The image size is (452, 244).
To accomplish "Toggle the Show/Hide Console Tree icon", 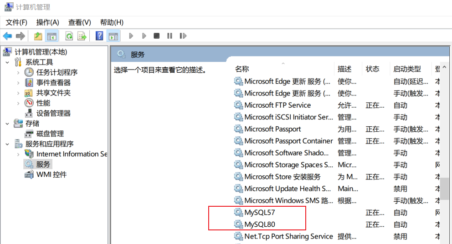I will pyautogui.click(x=52, y=36).
